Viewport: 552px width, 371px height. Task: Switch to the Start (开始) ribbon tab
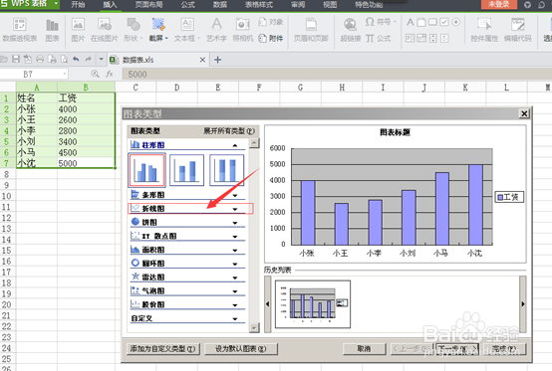pos(78,5)
